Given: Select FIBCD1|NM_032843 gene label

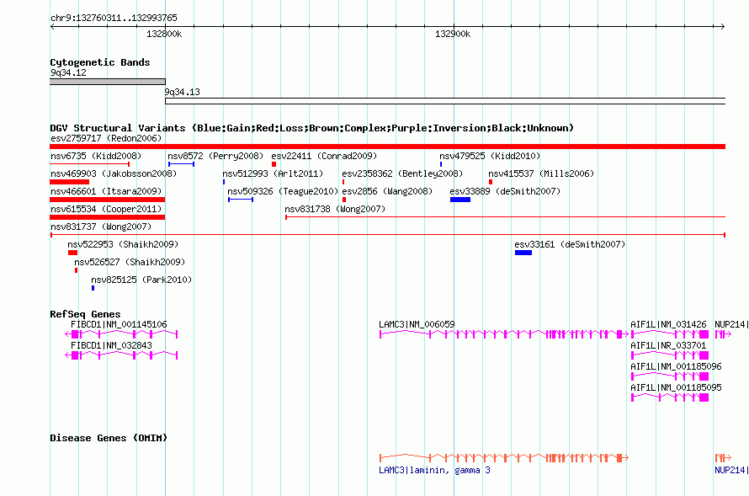Looking at the screenshot, I should (x=111, y=345).
